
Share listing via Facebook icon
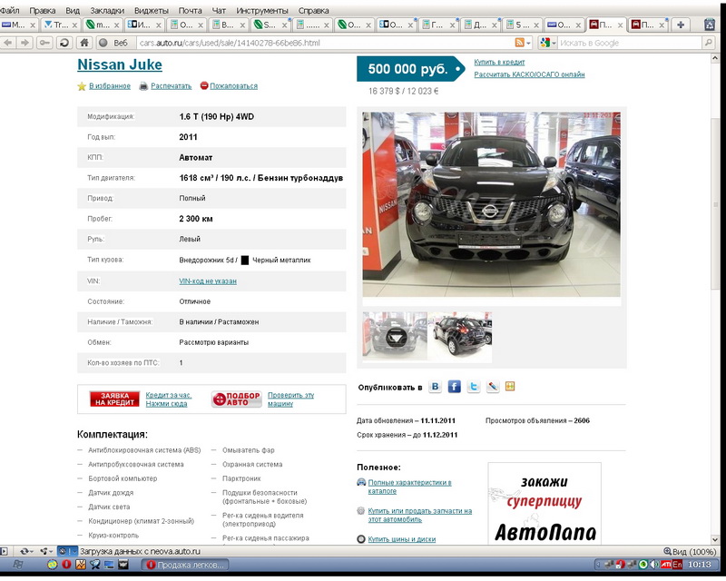455,387
